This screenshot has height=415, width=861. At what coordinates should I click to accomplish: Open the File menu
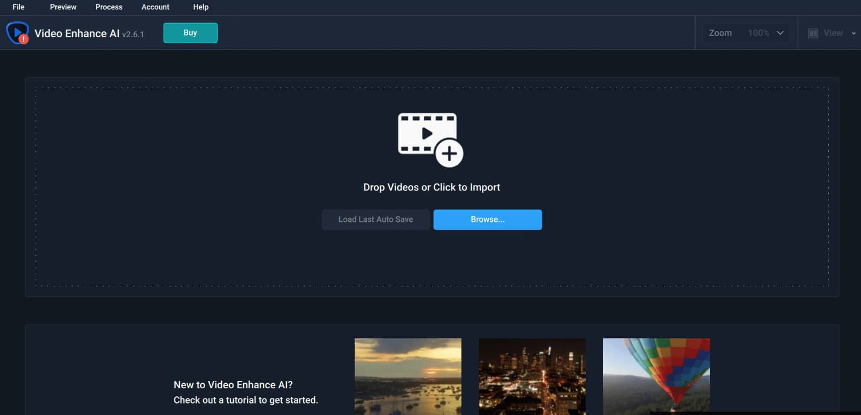pos(19,7)
